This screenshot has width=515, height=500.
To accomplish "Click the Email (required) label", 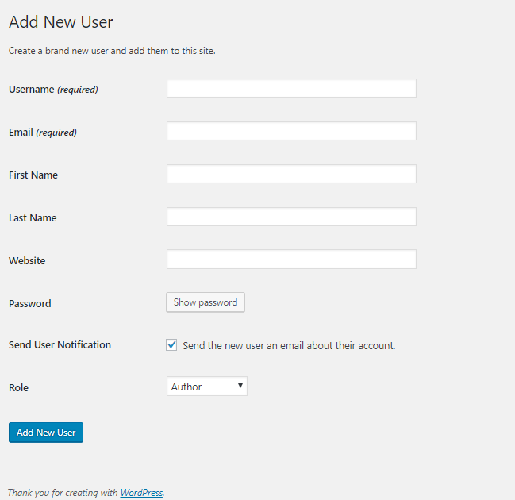I will click(x=43, y=133).
